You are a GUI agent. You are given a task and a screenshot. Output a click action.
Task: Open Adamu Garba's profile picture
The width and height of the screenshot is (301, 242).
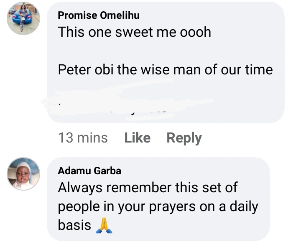pos(23,174)
